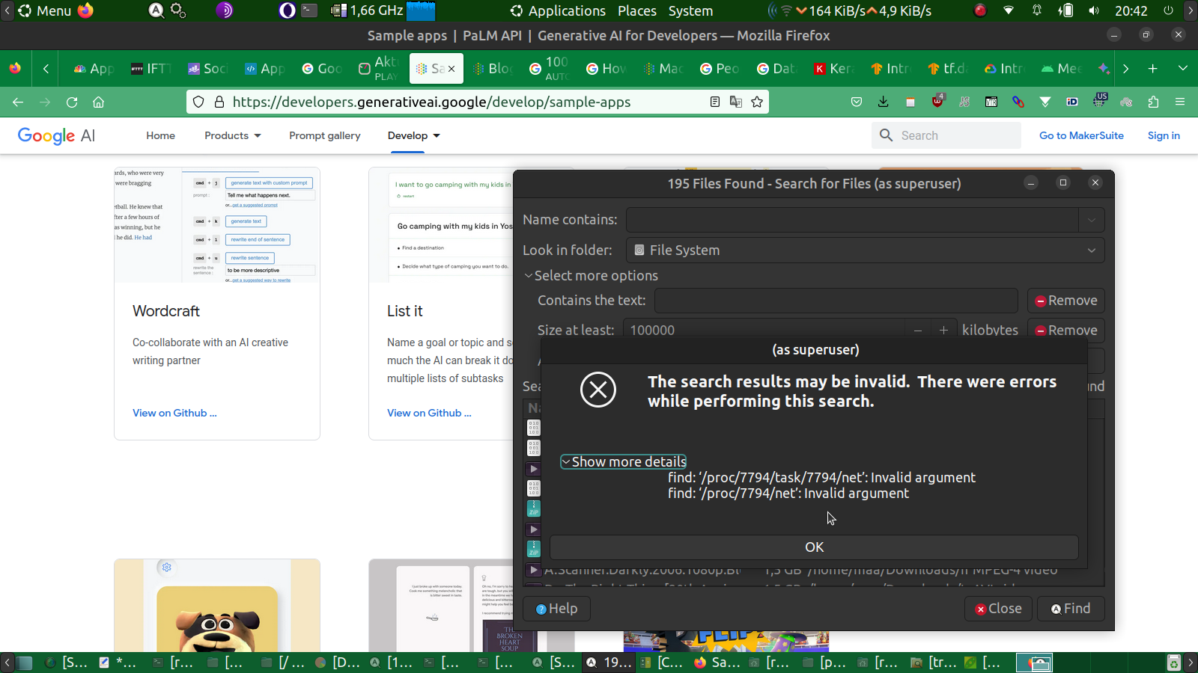Click Close button at bottom of search window

coord(998,609)
